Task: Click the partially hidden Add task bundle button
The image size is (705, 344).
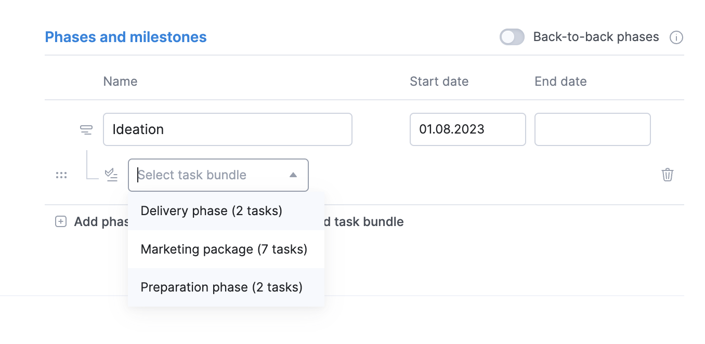Action: tap(364, 222)
